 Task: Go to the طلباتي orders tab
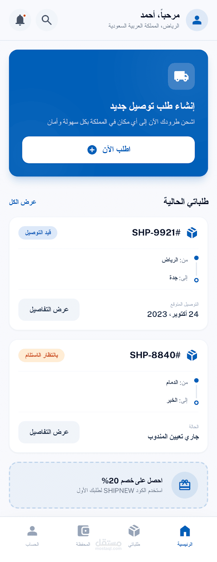pos(134,535)
